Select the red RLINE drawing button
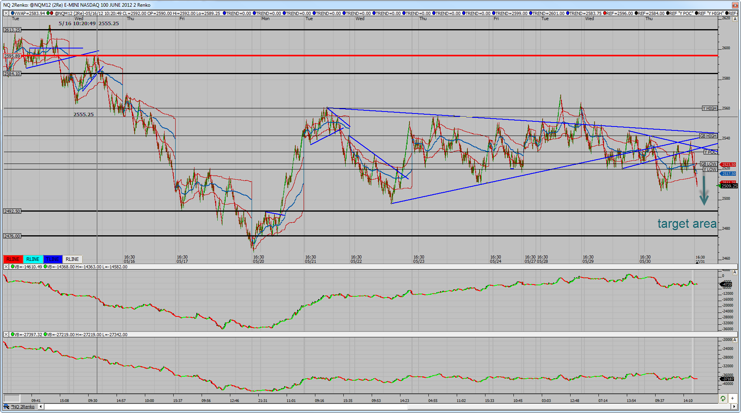741x413 pixels. [13, 259]
